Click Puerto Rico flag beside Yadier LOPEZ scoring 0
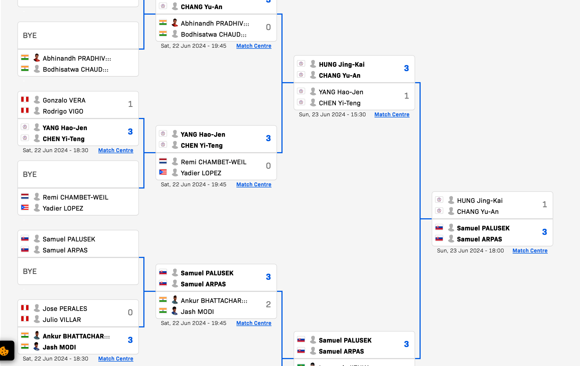 pyautogui.click(x=163, y=173)
